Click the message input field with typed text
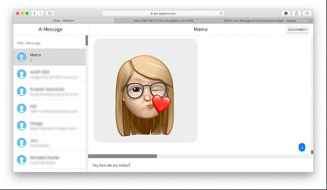 click(201, 165)
